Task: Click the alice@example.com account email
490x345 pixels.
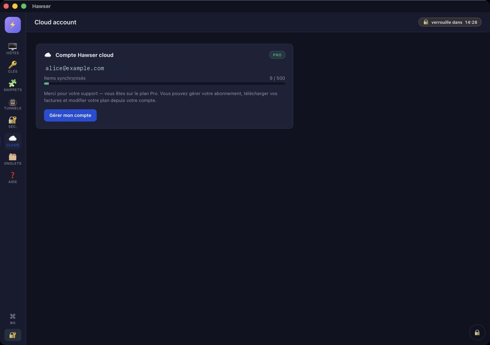Action: coord(75,68)
